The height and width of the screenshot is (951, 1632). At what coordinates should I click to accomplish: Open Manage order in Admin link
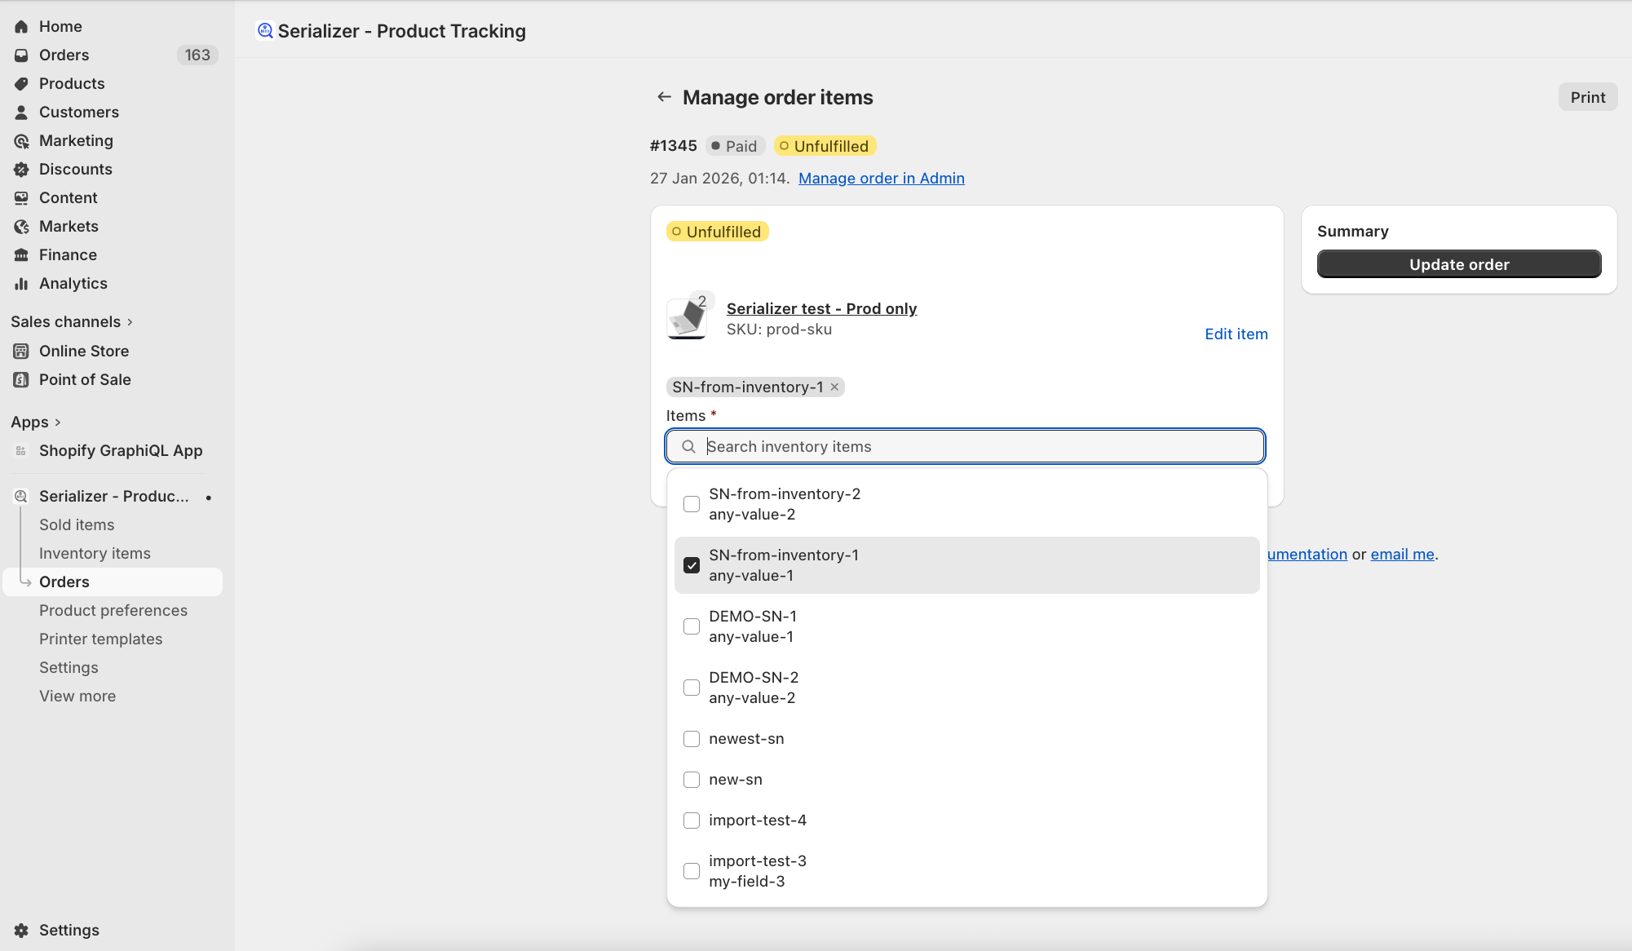[881, 178]
